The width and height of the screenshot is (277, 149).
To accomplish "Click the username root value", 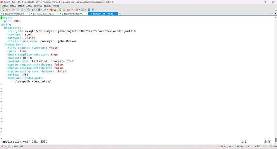I will (28, 34).
